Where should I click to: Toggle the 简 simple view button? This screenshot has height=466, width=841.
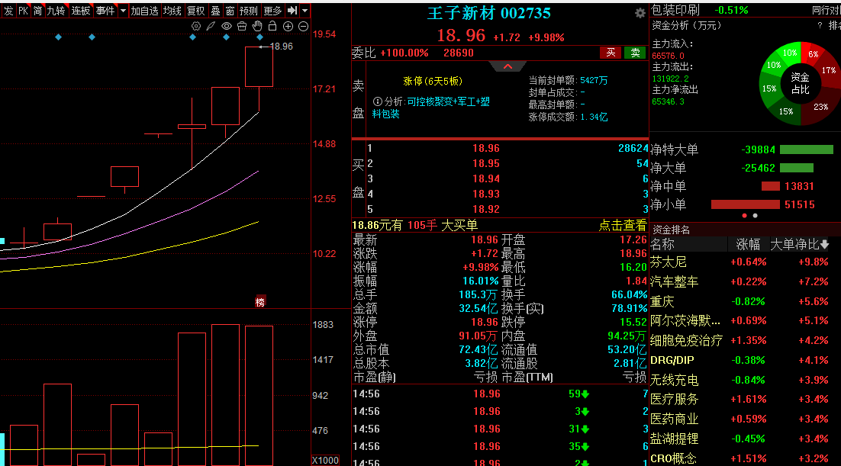(x=37, y=11)
